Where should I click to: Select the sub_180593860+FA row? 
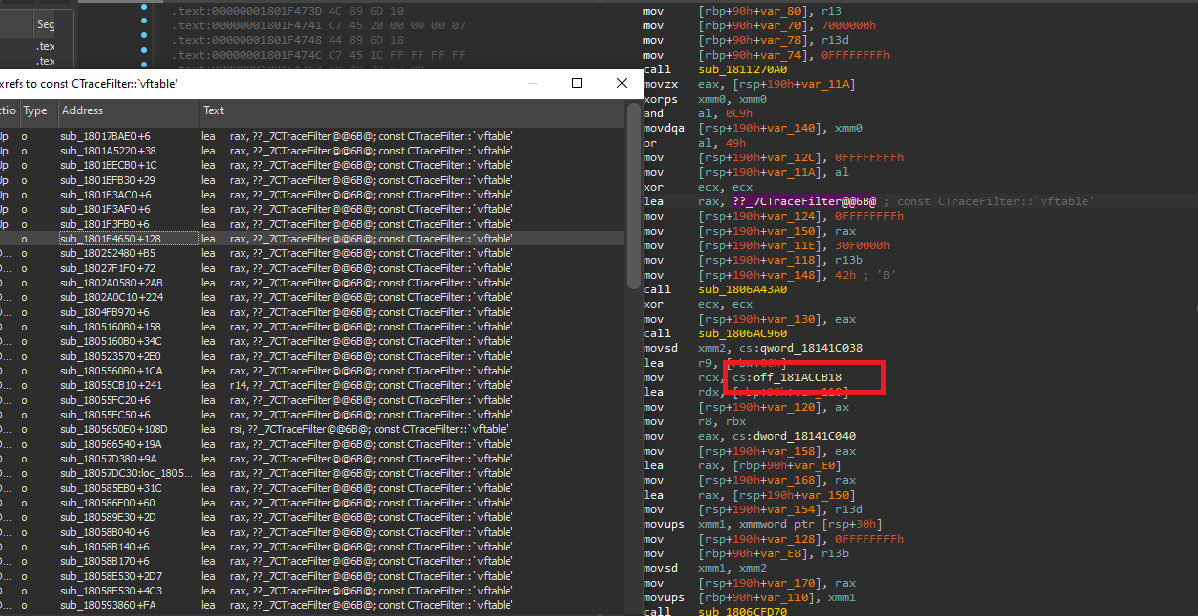312,605
